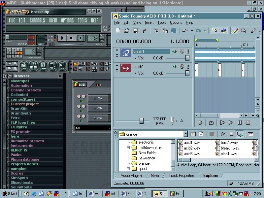
Task: Toggle Loop Playback in ACID transport
Action: coord(211,122)
